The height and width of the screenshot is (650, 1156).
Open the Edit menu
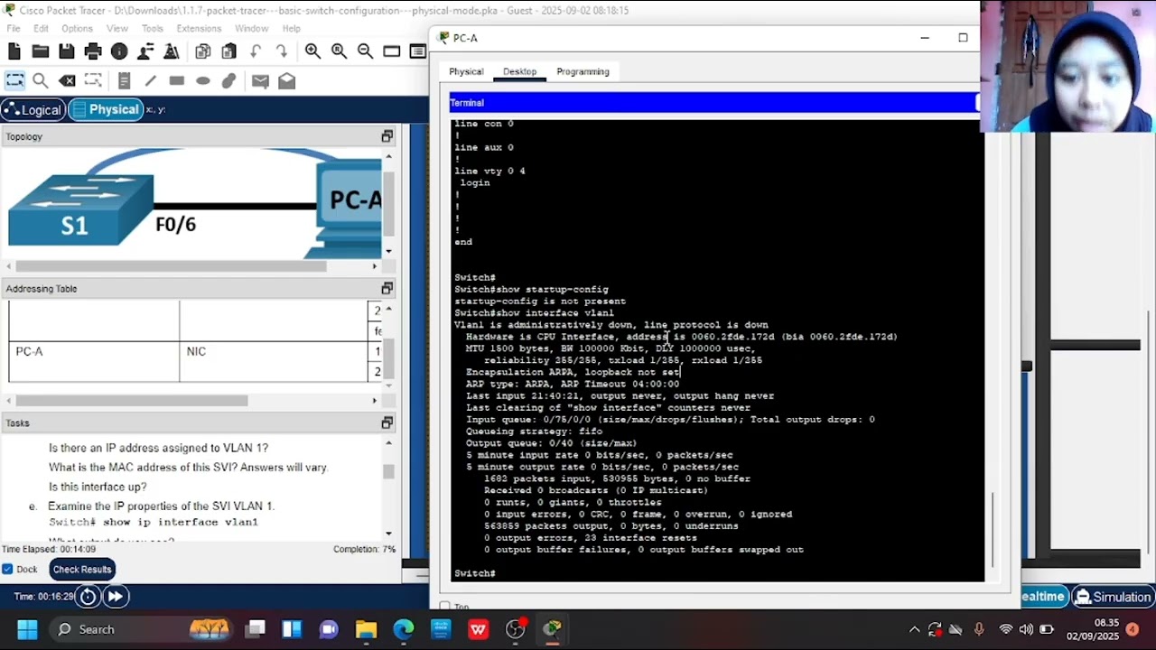click(41, 28)
